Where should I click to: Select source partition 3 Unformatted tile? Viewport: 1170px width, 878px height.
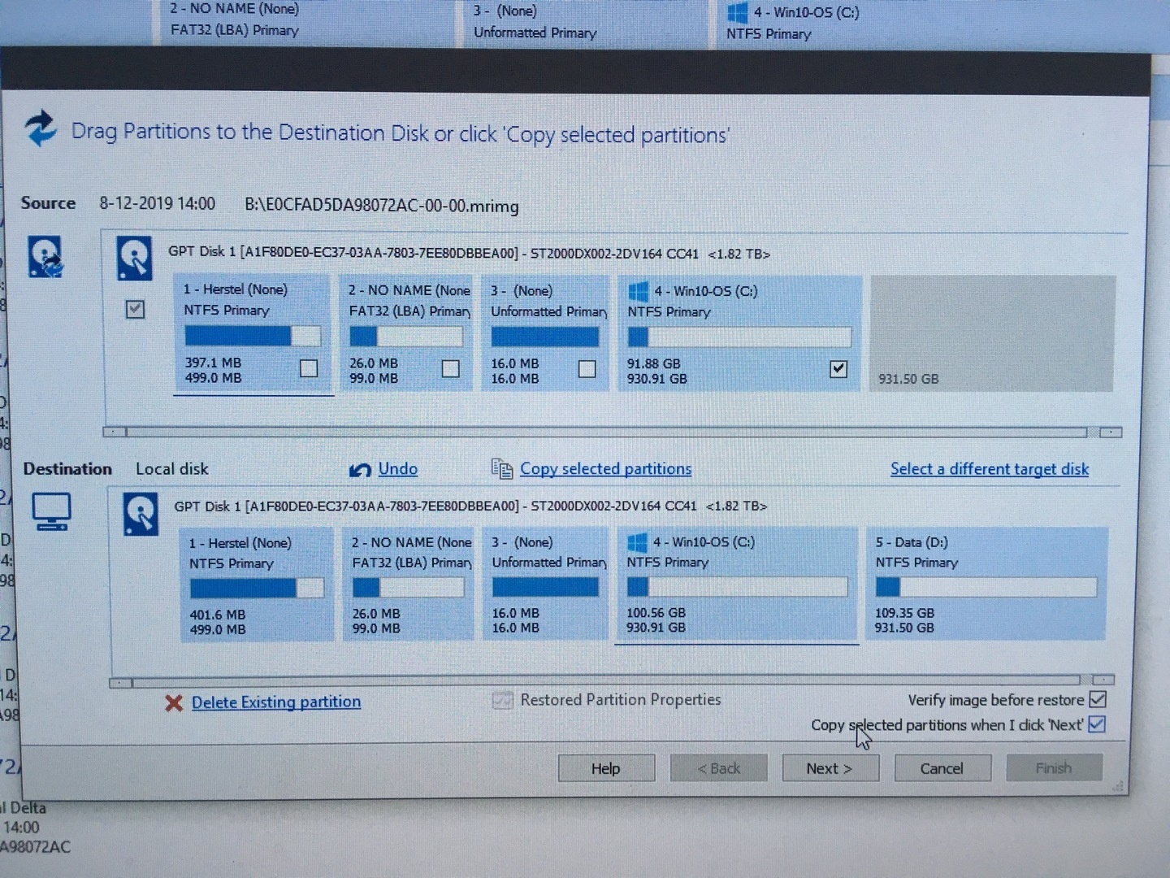(544, 334)
